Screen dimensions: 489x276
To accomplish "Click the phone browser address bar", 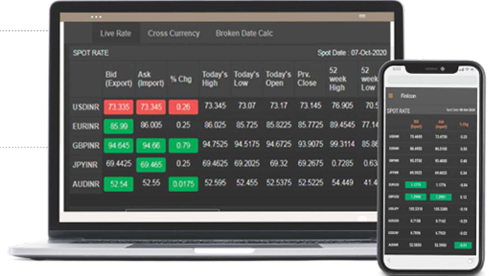I will tap(431, 81).
